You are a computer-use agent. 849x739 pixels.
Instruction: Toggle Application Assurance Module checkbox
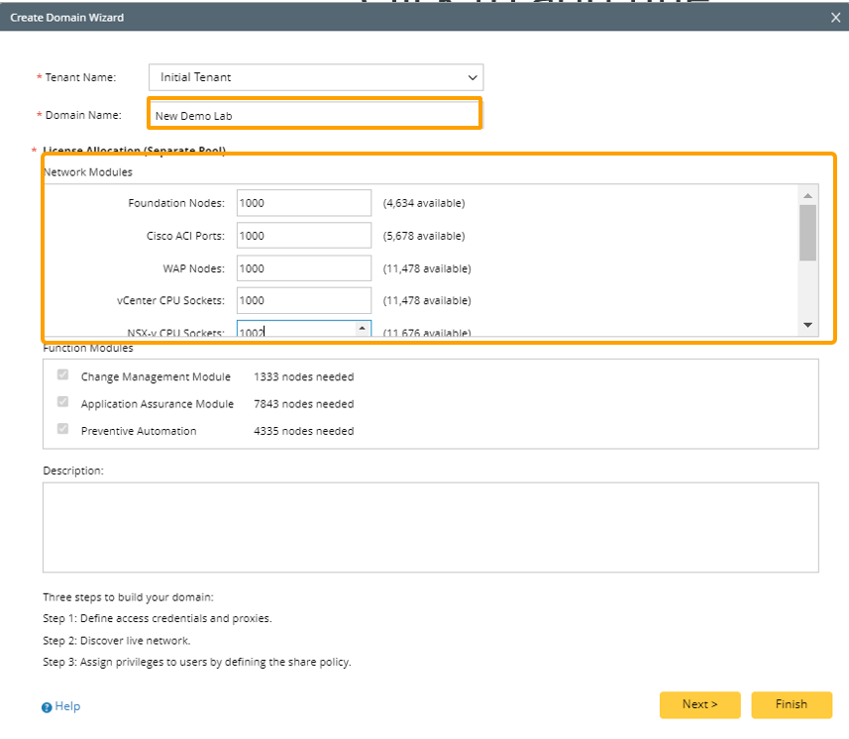coord(63,403)
